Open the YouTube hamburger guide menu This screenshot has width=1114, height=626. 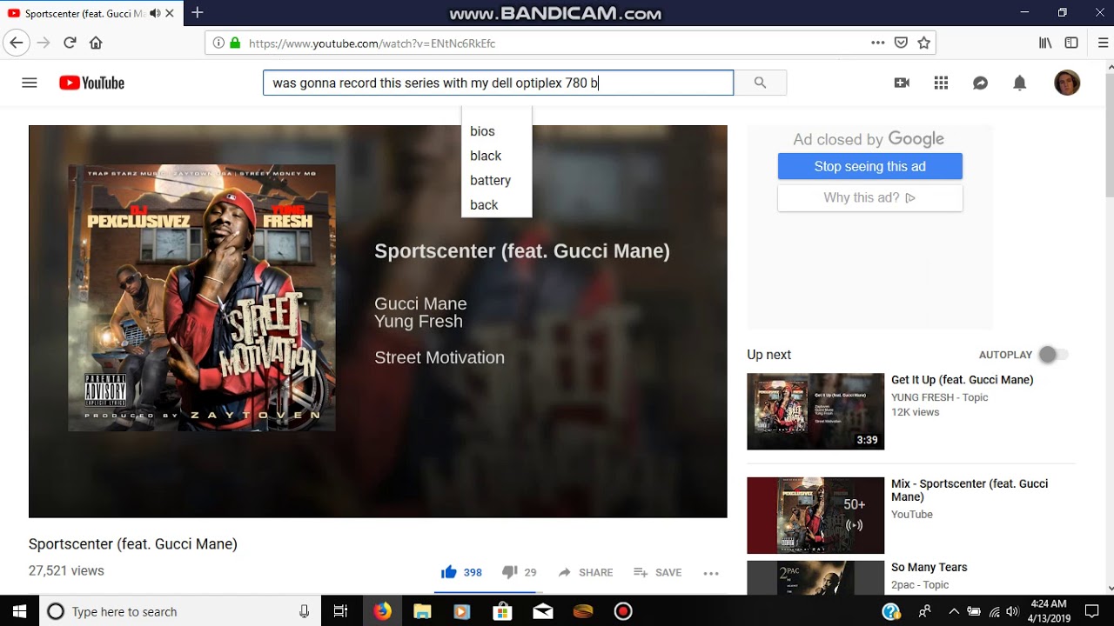[29, 83]
